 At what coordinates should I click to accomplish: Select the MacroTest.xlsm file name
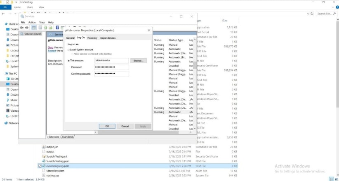point(55,171)
